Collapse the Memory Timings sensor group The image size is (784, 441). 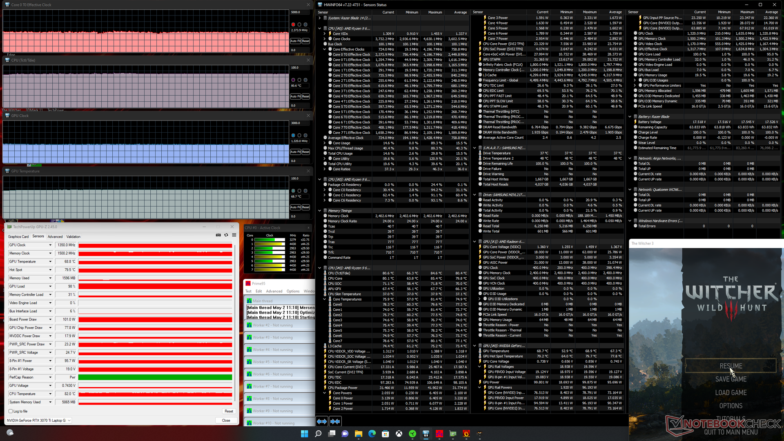pyautogui.click(x=320, y=211)
